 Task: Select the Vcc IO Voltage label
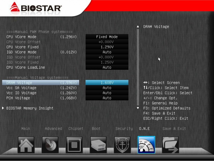21,93
